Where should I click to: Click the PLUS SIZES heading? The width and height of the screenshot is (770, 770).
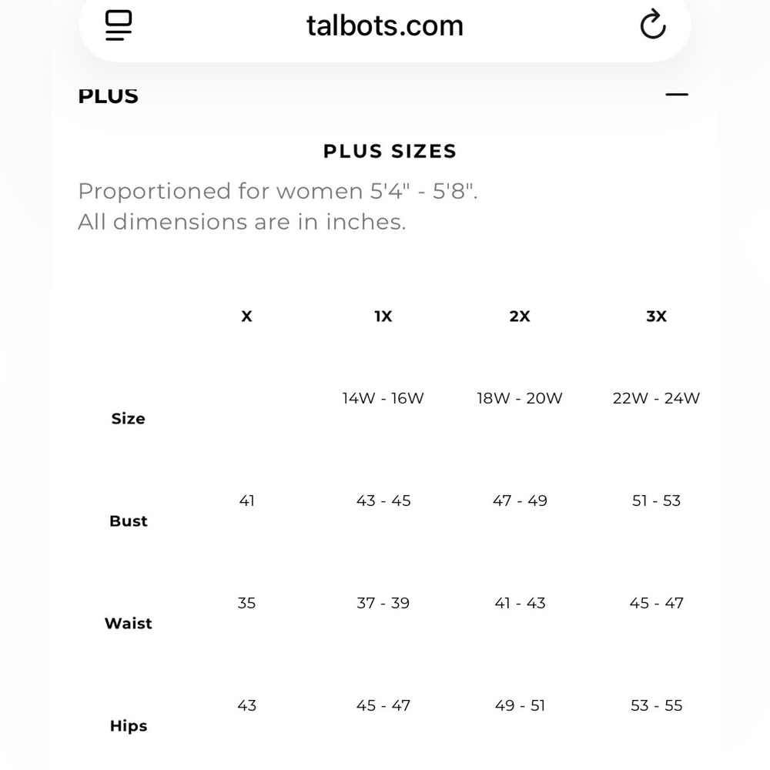[390, 151]
